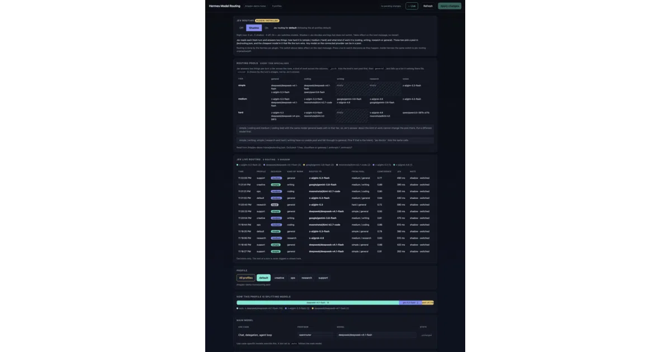
Task: Click the 'hard / general' pool cell
Action: (360, 204)
